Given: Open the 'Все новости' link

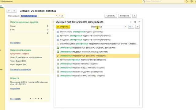Looking at the screenshot, I should pos(16,99).
